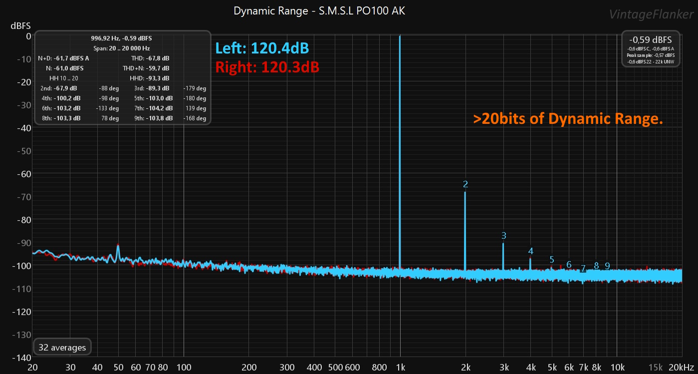
Task: Select the "4th: -100,2 dB" harmonic value
Action: (60, 98)
